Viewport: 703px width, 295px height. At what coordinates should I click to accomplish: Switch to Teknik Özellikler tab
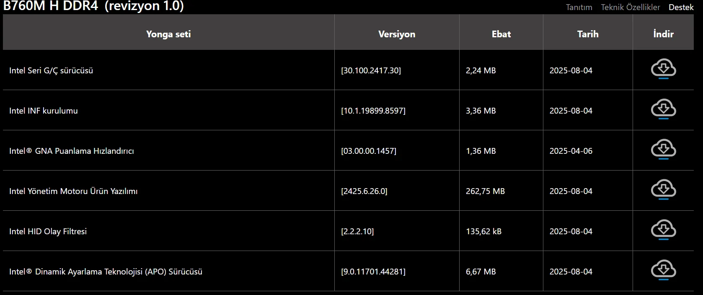click(x=630, y=7)
